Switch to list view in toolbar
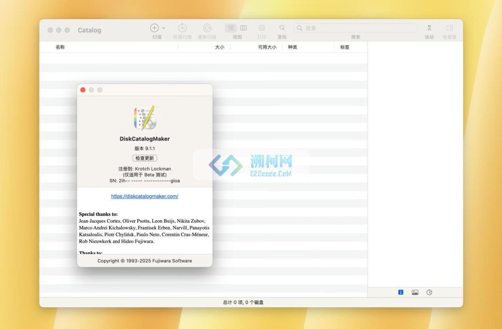This screenshot has width=502, height=329. click(x=231, y=28)
